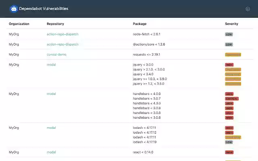
Task: Click MyOrg in the react row
Action: point(14,152)
